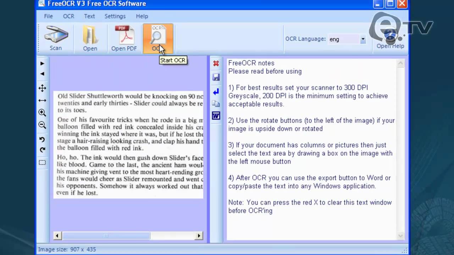Click text pane scroll up arrow
The width and height of the screenshot is (454, 255).
pos(400,63)
